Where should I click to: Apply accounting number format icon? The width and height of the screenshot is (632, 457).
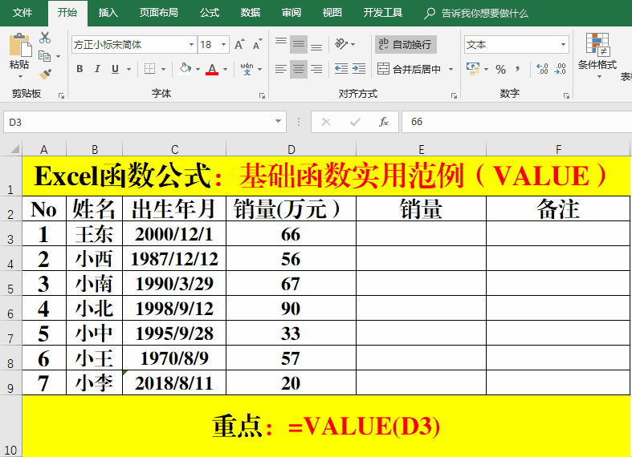tap(473, 69)
